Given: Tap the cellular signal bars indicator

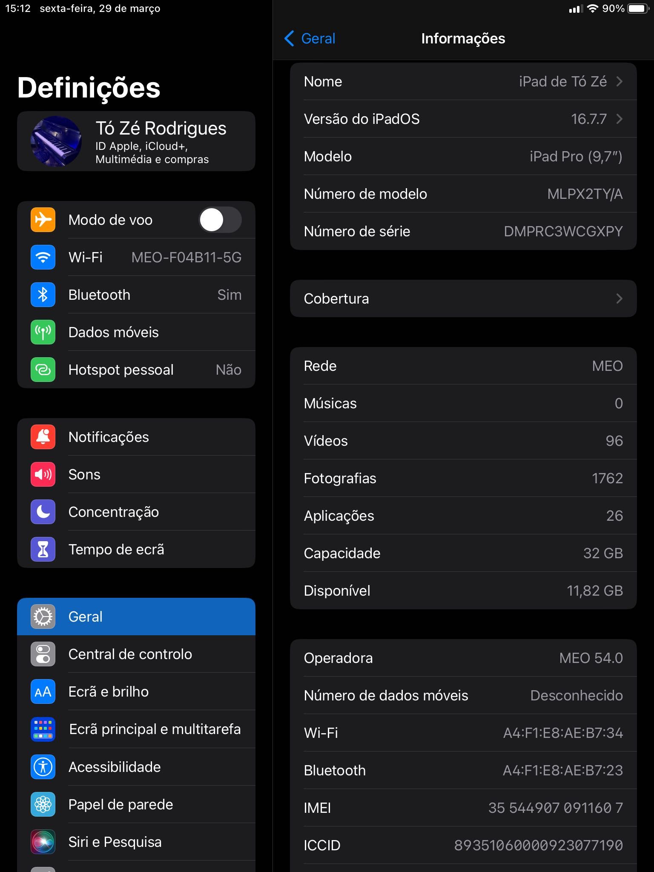Looking at the screenshot, I should tap(575, 9).
